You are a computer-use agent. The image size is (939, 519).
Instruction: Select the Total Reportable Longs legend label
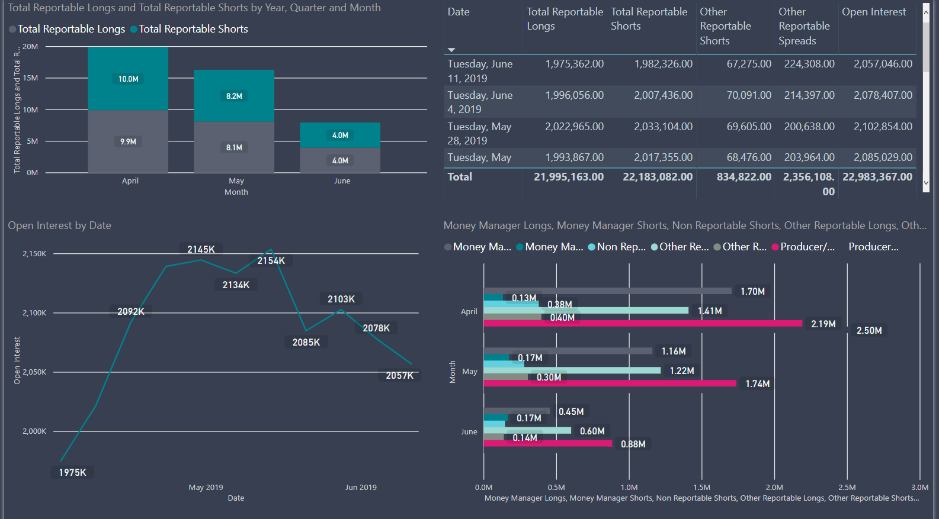71,29
